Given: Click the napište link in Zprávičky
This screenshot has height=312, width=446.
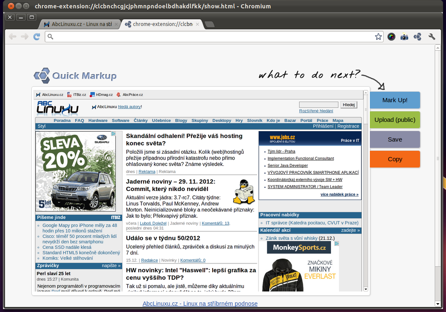Looking at the screenshot, I should click(111, 266).
